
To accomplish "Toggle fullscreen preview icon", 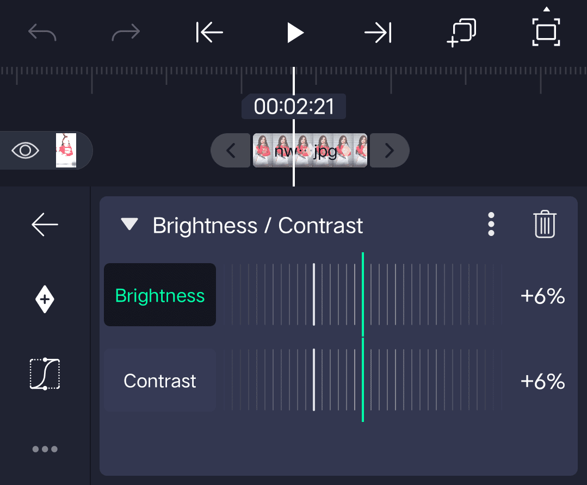I will tap(546, 33).
